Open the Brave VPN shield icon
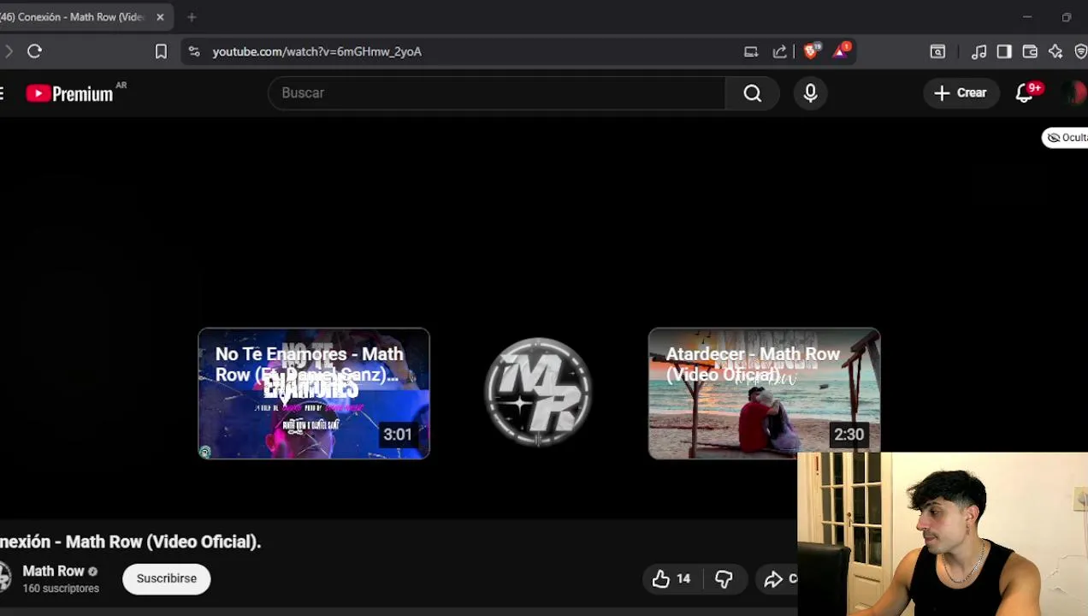The image size is (1088, 616). pyautogui.click(x=1080, y=51)
